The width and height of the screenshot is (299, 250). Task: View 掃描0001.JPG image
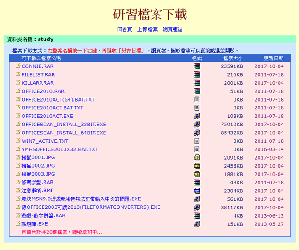[x=38, y=157]
